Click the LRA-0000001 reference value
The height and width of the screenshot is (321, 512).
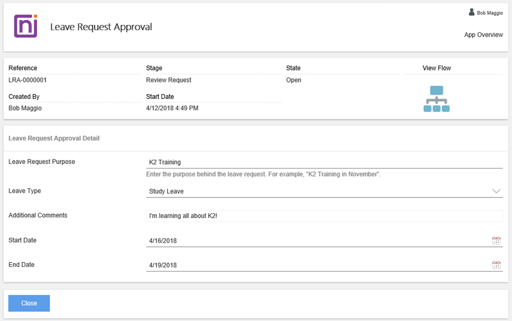28,80
